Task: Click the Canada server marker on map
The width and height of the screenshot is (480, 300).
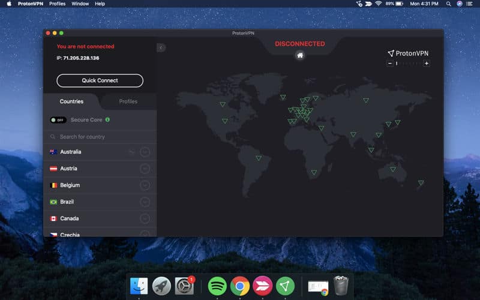Action: pos(223,104)
